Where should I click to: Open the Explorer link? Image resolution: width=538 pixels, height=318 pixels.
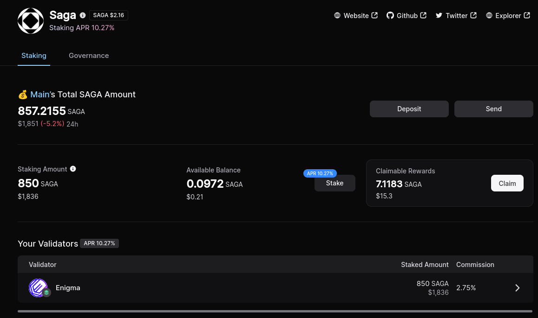point(508,15)
